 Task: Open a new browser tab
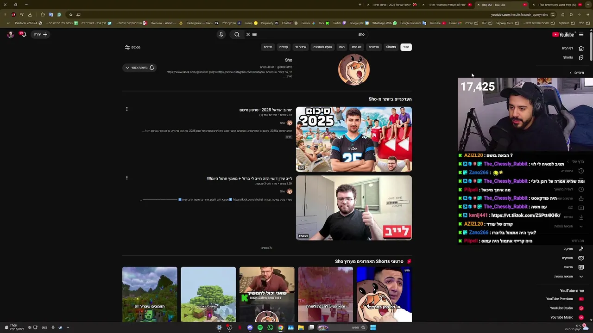coord(360,5)
